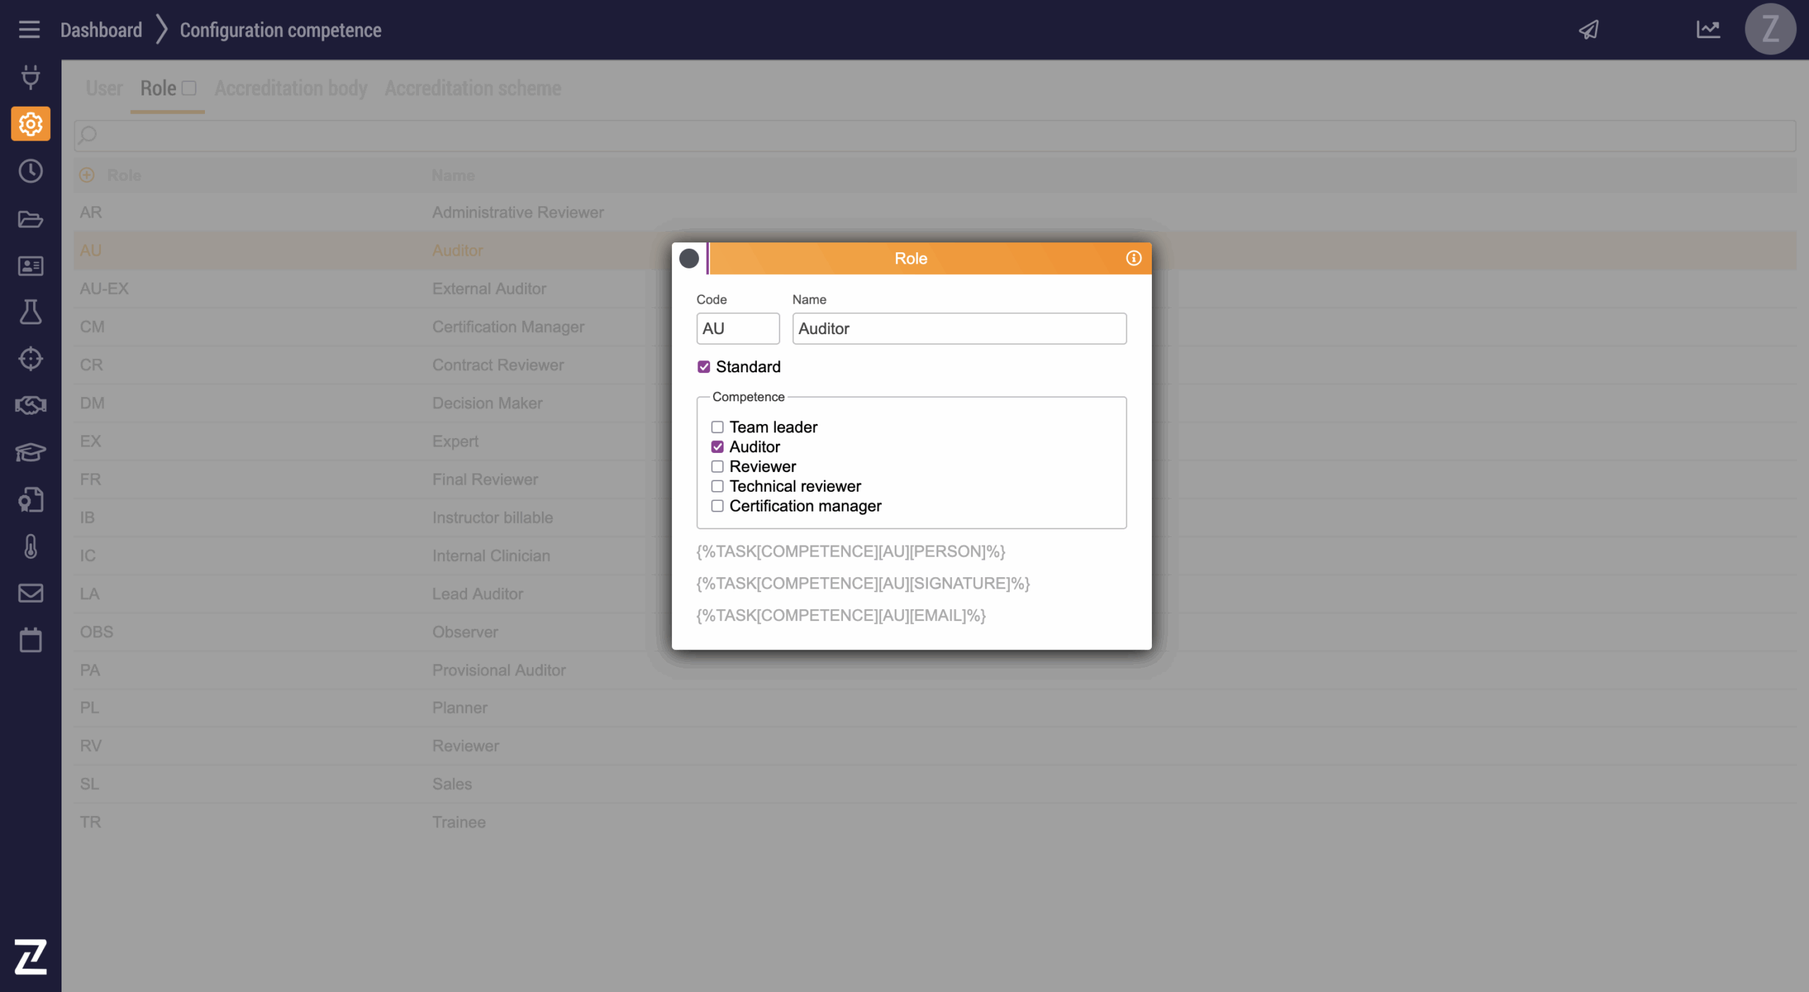Click the paper plane send icon

point(1589,30)
